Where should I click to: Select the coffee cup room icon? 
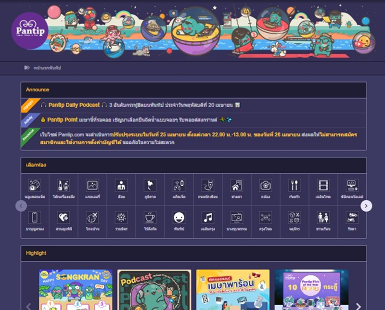pos(150,217)
